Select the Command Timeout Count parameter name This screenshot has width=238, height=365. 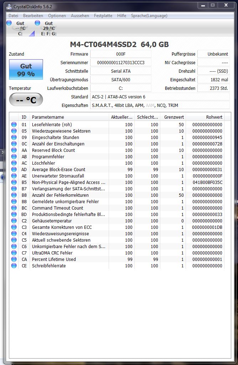pyautogui.click(x=57, y=208)
